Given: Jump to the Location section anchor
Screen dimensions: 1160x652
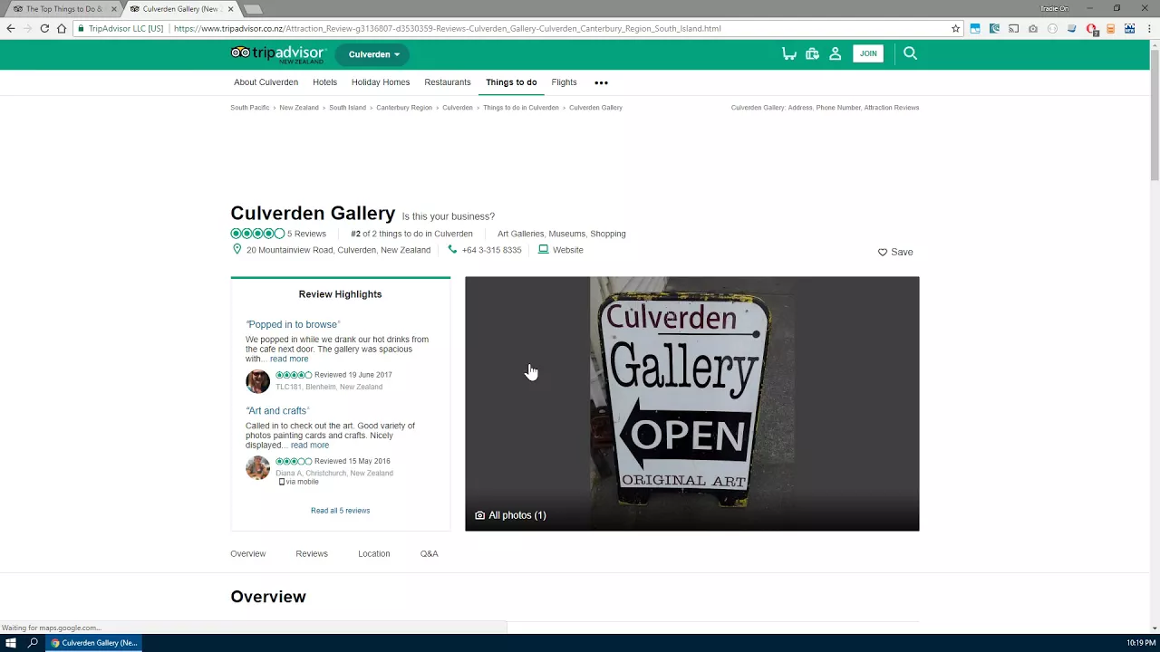Looking at the screenshot, I should click(x=373, y=553).
